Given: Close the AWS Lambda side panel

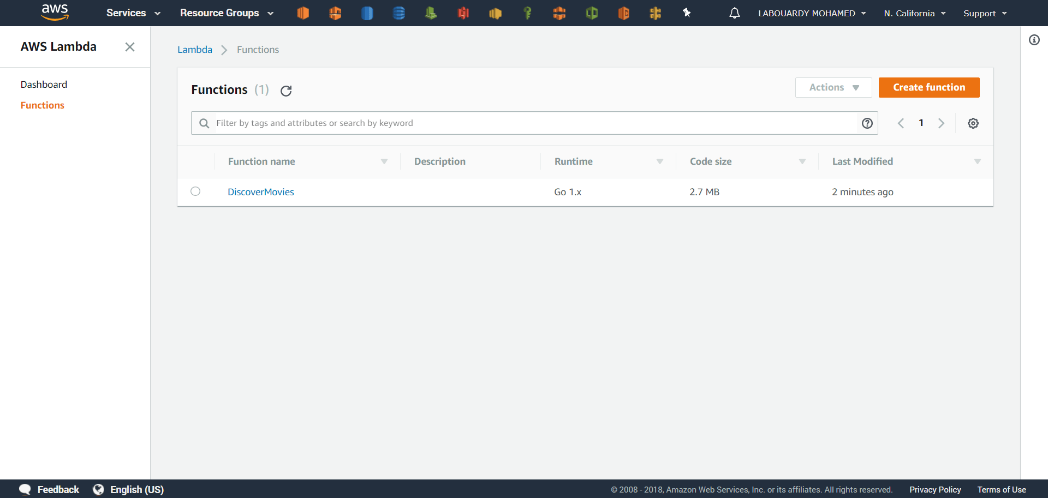Looking at the screenshot, I should [x=130, y=47].
